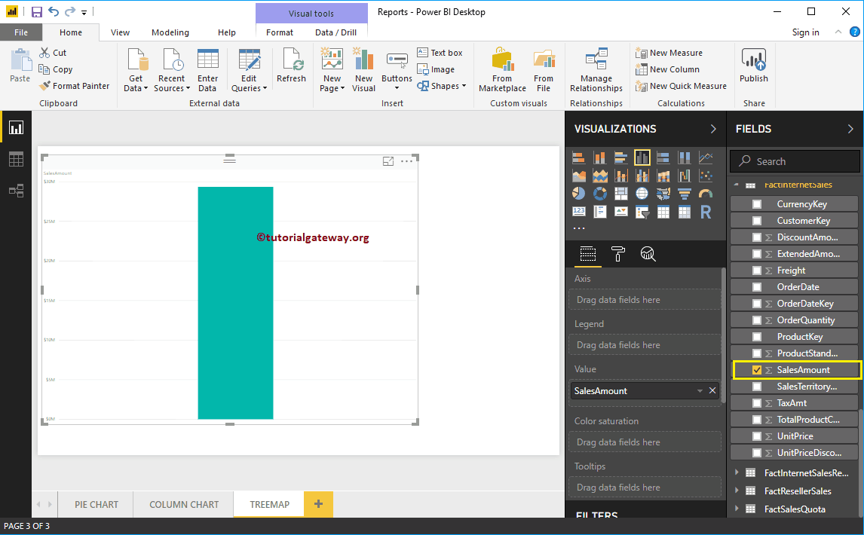Check the ProductKey field checkbox
Viewport: 864px width, 535px height.
click(x=757, y=337)
